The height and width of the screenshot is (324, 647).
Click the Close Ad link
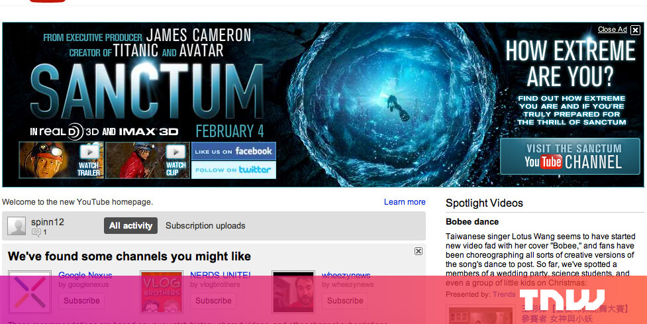point(613,29)
